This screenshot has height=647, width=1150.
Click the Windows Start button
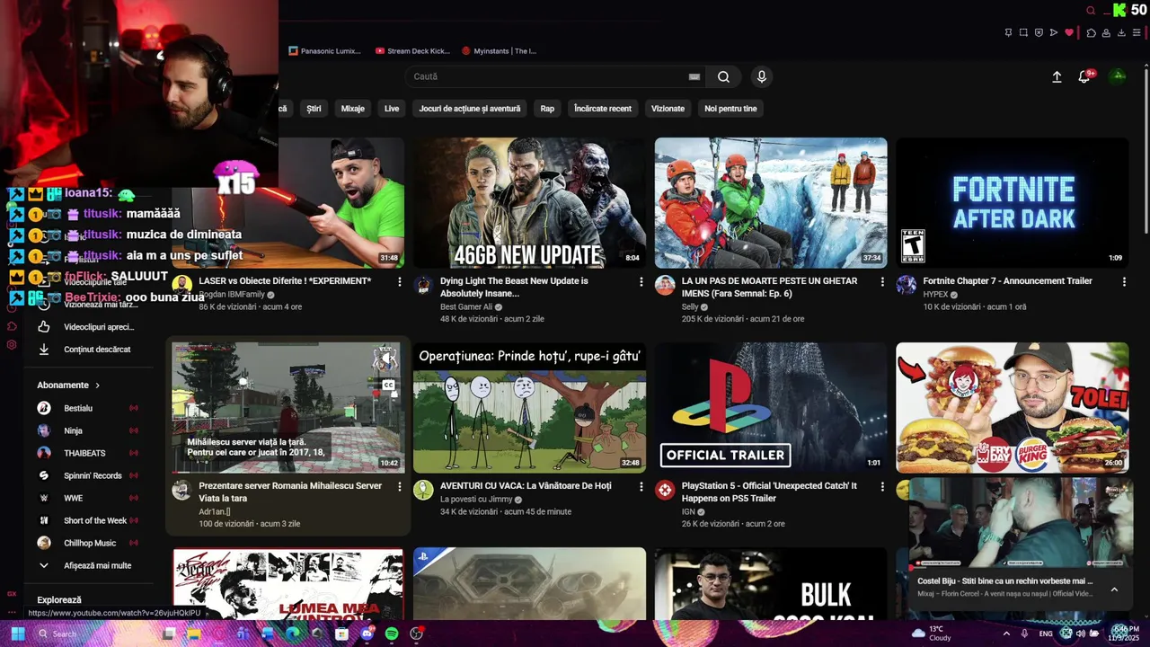pyautogui.click(x=17, y=634)
